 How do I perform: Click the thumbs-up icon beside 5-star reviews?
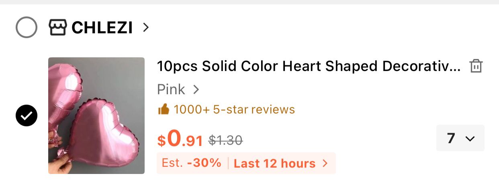164,109
